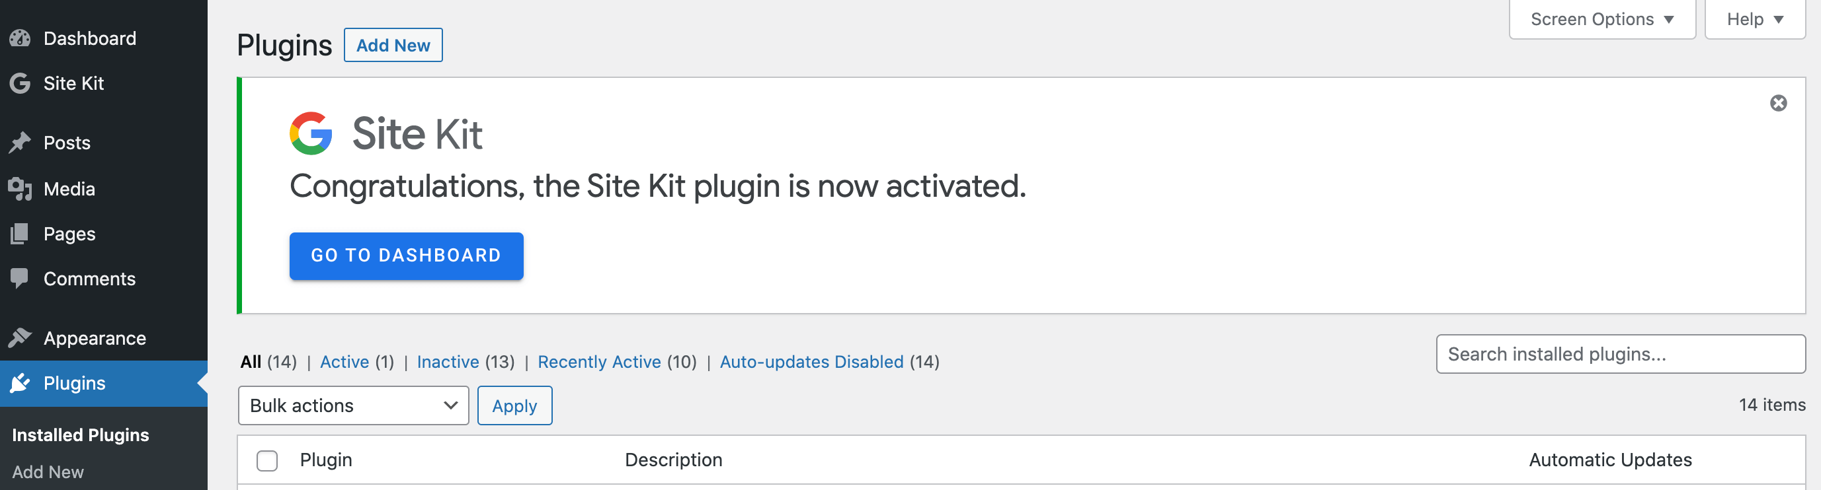Click the Appearance paintbrush icon

point(20,338)
